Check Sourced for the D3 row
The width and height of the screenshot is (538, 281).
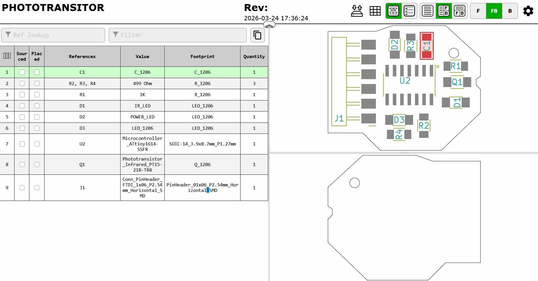[x=22, y=128]
